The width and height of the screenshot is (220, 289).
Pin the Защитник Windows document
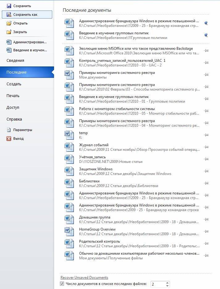tap(206, 171)
